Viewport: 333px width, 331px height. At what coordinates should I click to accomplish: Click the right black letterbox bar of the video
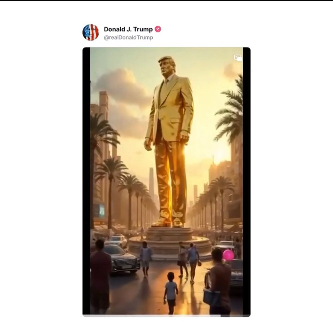(x=247, y=181)
